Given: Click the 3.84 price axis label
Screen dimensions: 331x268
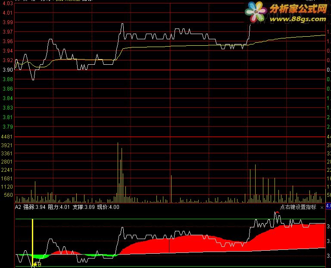Looking at the screenshot, I should pos(8,98).
